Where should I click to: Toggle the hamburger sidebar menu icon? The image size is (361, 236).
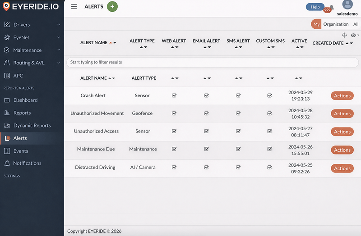click(x=74, y=7)
